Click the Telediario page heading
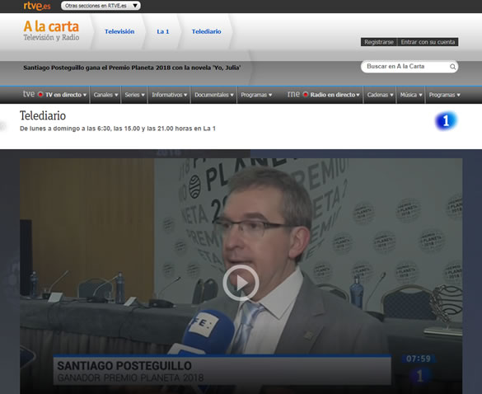482x394 pixels. tap(43, 115)
